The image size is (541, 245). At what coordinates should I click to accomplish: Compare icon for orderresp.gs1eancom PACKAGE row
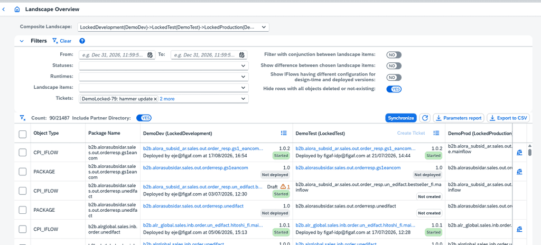(519, 172)
